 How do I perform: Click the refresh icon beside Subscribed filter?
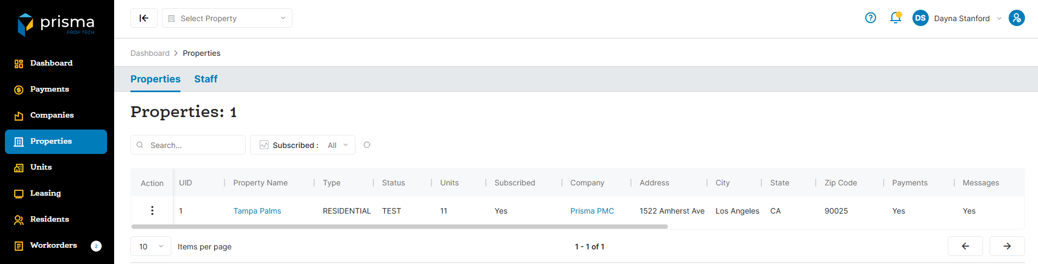[367, 145]
